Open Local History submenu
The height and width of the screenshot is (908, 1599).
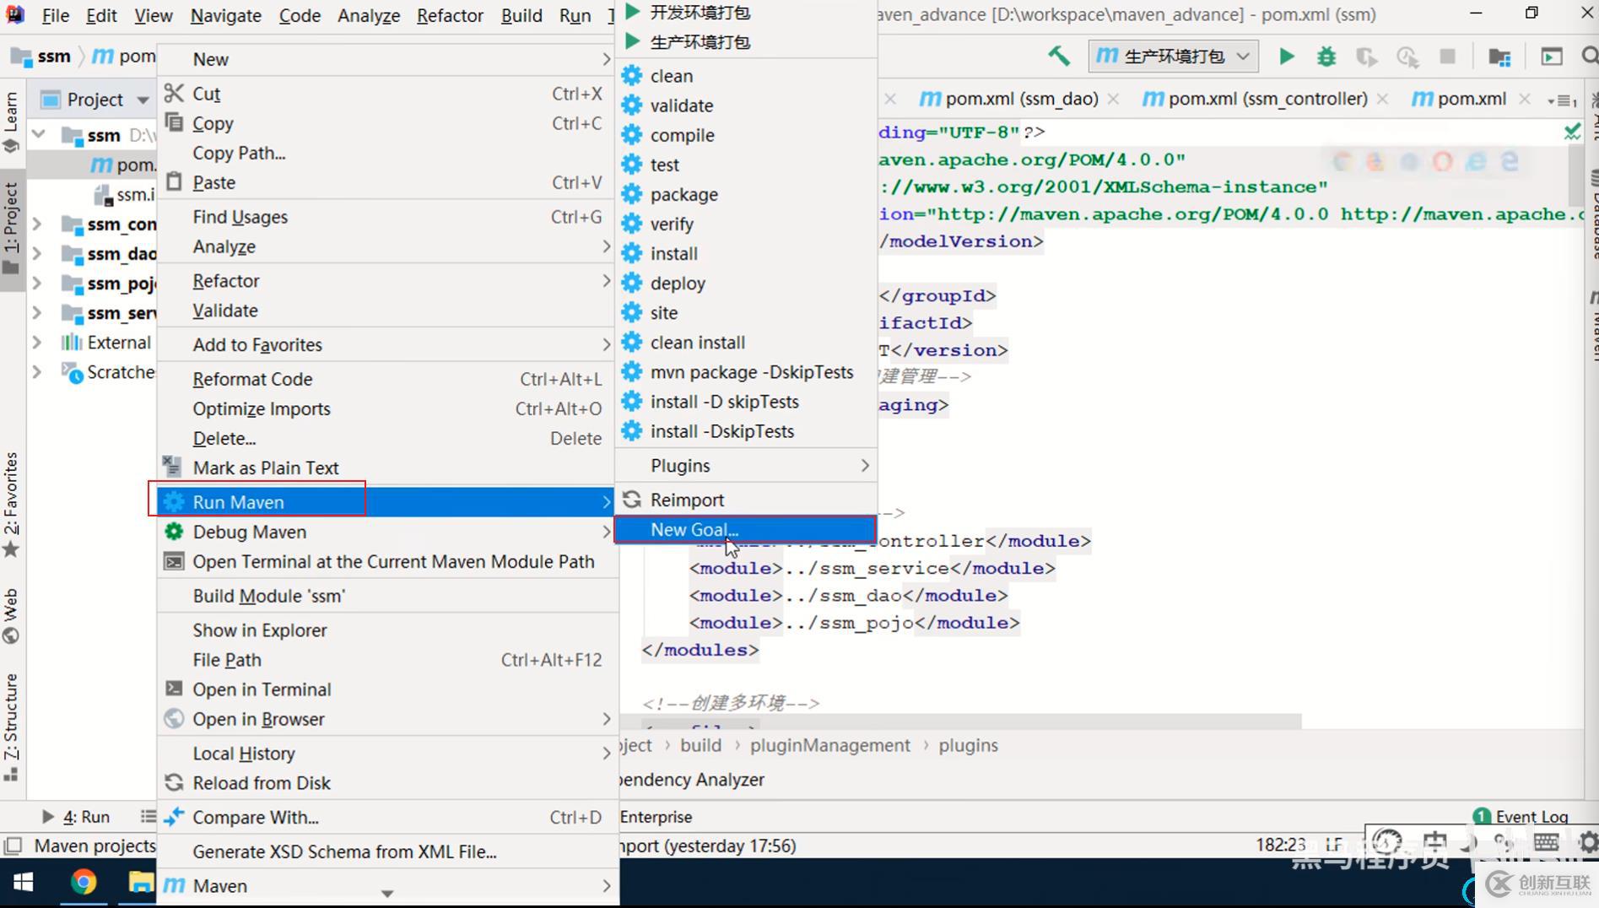pyautogui.click(x=387, y=754)
